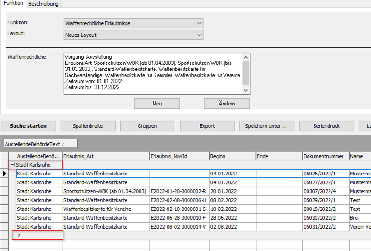This screenshot has width=371, height=251.
Task: Sort by the Erlaubnis_Art column header
Action: [x=105, y=156]
